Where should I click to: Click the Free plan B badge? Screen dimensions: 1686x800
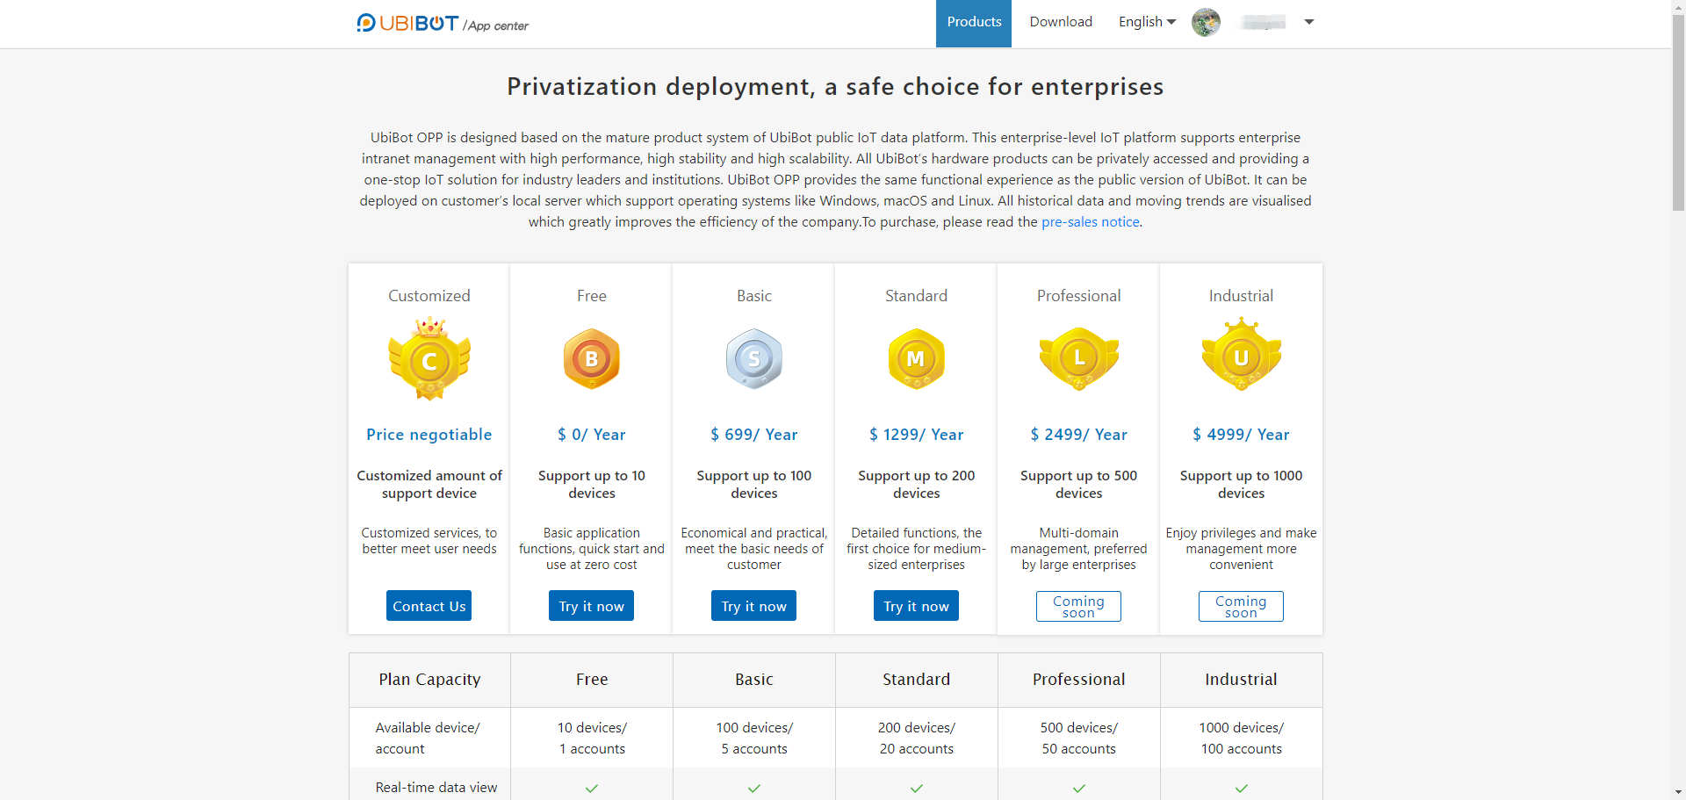pyautogui.click(x=592, y=358)
